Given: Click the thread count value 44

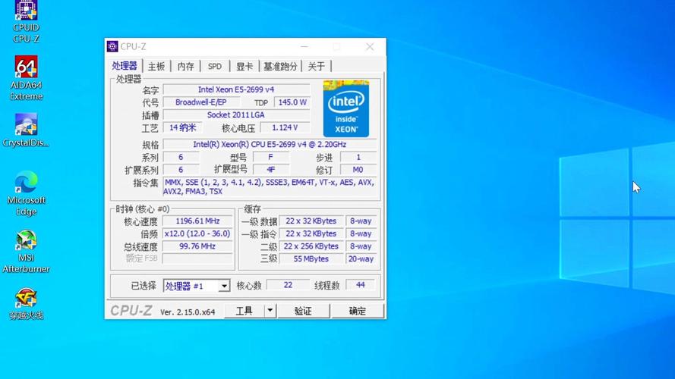Looking at the screenshot, I should pos(361,285).
